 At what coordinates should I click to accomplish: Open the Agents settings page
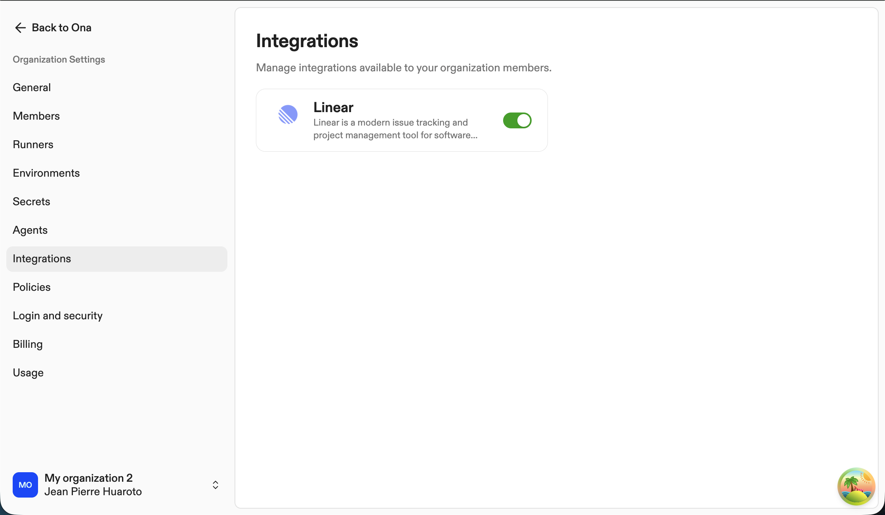coord(30,230)
